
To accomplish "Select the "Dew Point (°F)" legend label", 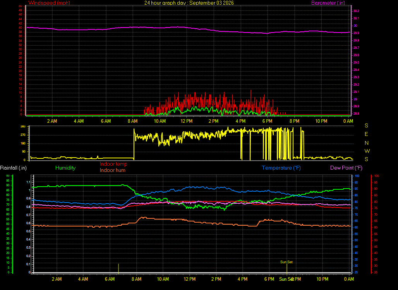I will 346,168.
